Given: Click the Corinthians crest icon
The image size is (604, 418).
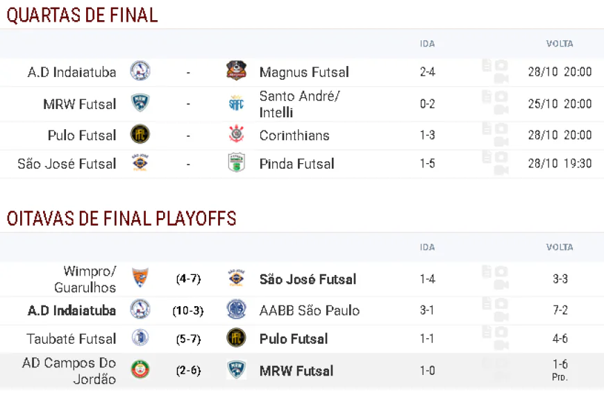Looking at the screenshot, I should pos(237,135).
